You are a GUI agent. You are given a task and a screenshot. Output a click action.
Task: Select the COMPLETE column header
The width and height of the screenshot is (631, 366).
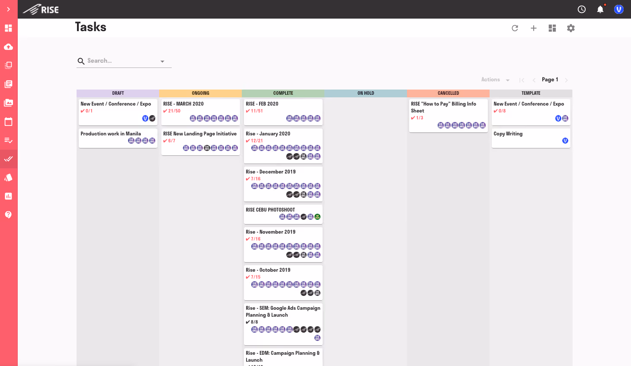pyautogui.click(x=283, y=93)
